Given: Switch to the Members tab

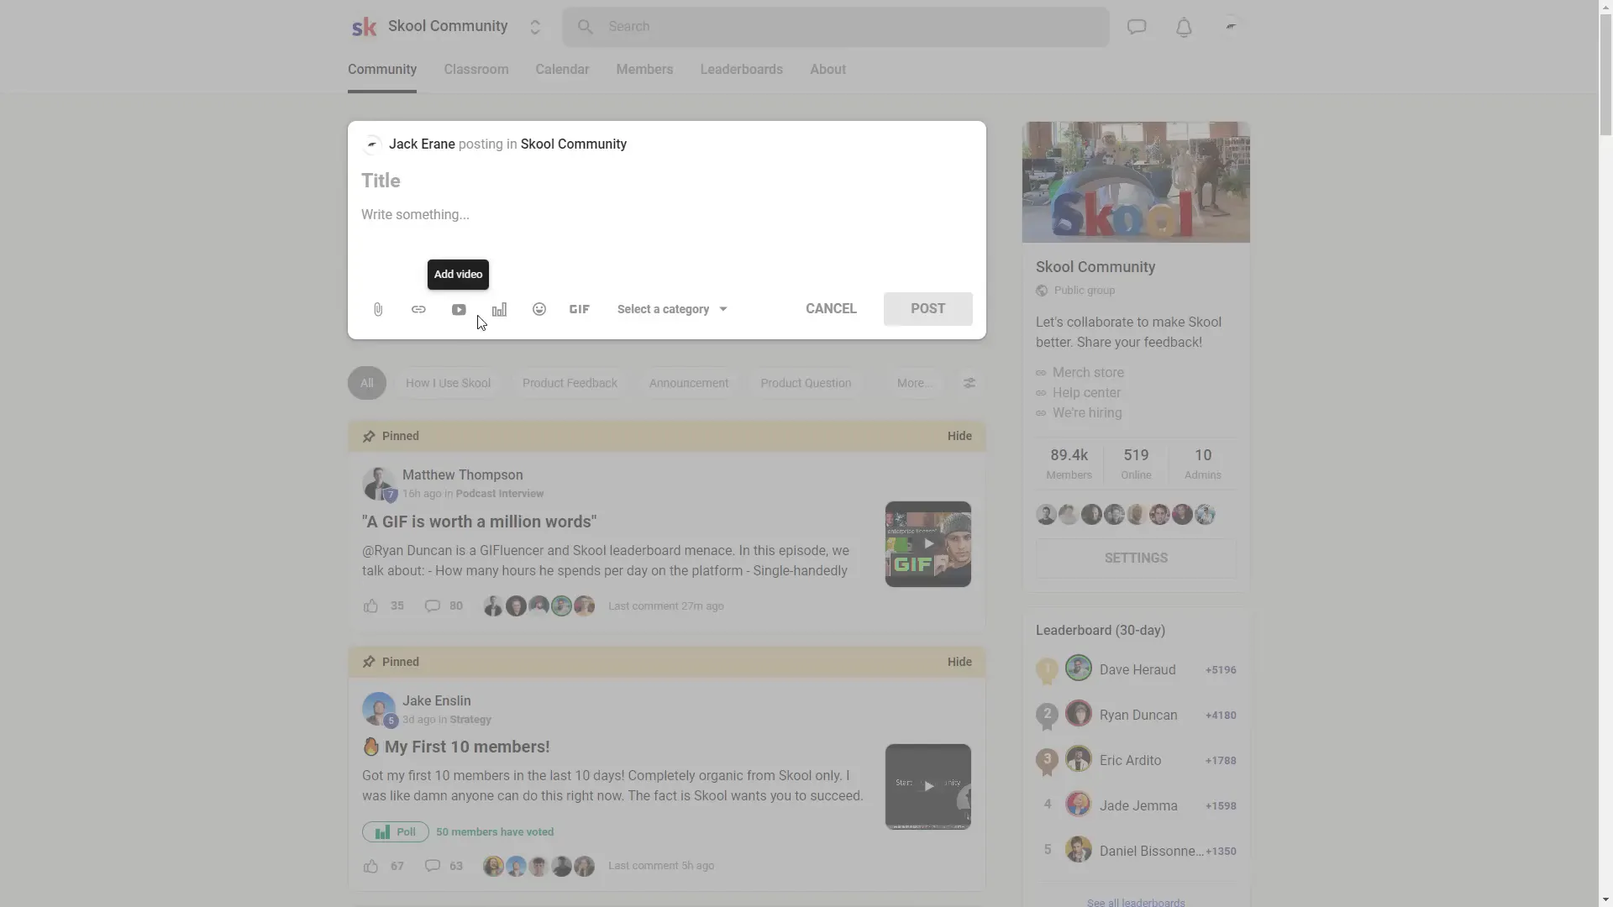Looking at the screenshot, I should (644, 70).
